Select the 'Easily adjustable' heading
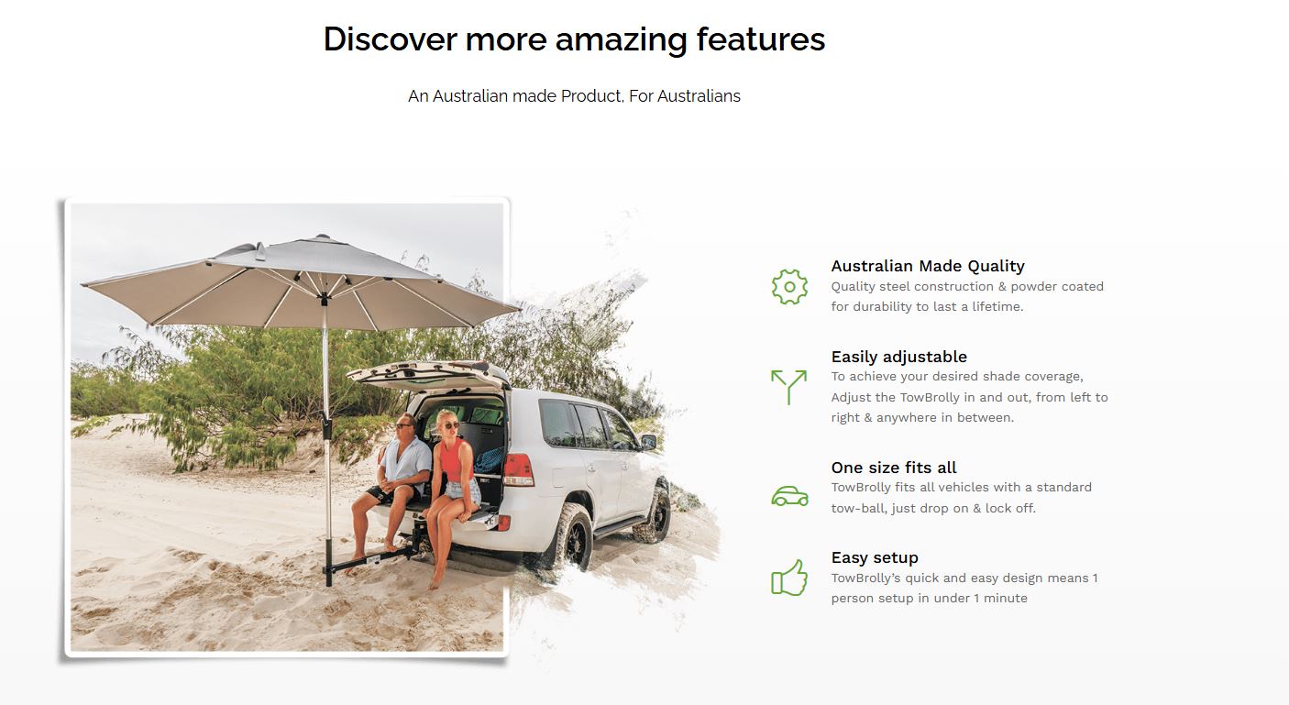The height and width of the screenshot is (705, 1289). pos(899,357)
